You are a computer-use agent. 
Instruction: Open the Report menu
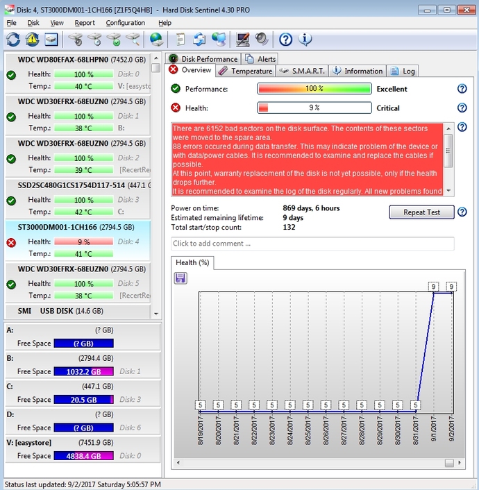[85, 23]
